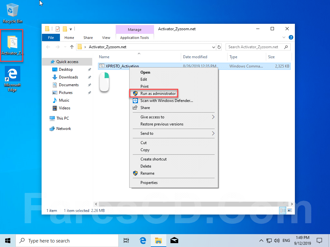Focus the Search Activator_Zyzoom.net field

[258, 47]
